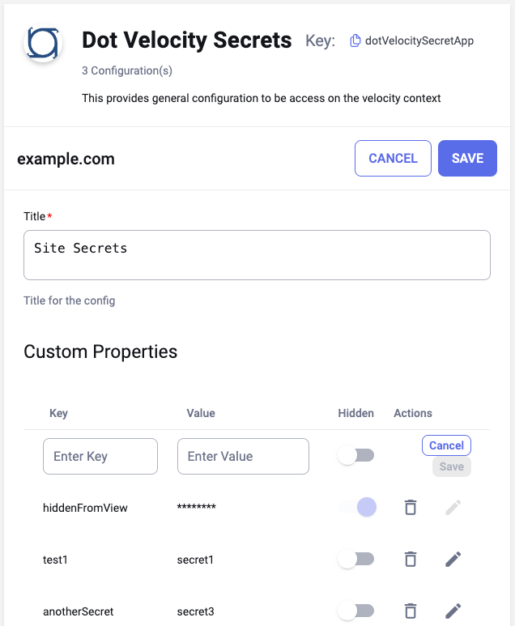The image size is (515, 626).
Task: Click the Dot Velocity Secrets app logo
Action: tap(43, 43)
